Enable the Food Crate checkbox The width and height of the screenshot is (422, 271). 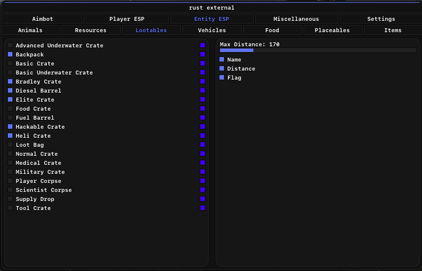10,108
